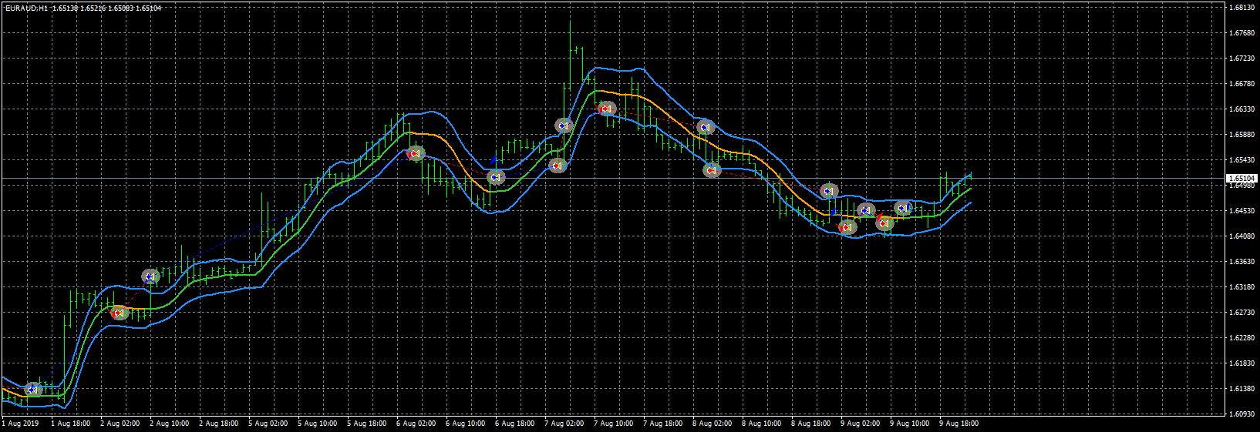Click the 8 Aug 02:00 time label

coord(712,423)
